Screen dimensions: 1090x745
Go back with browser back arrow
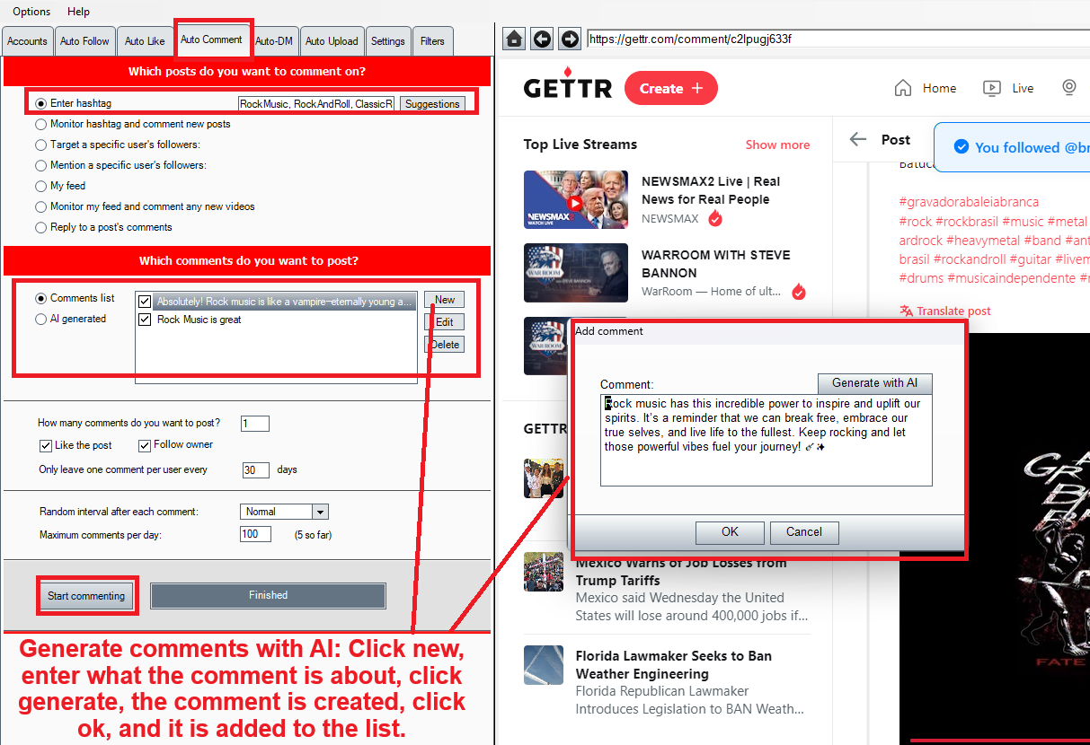click(542, 39)
